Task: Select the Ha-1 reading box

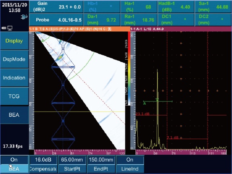Action: pyautogui.click(x=139, y=7)
